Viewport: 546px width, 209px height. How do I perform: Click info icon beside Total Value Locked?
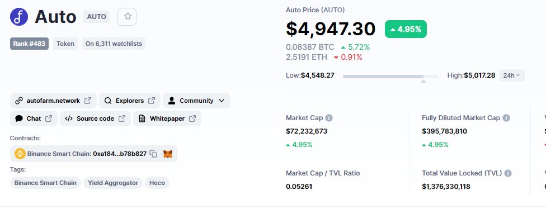click(x=508, y=173)
